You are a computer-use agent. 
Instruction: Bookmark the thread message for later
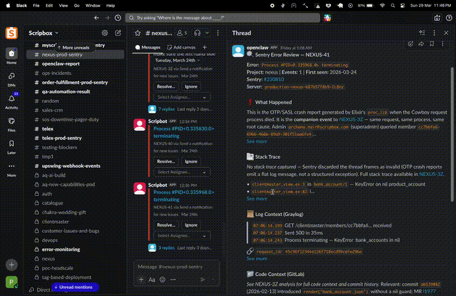pyautogui.click(x=432, y=44)
